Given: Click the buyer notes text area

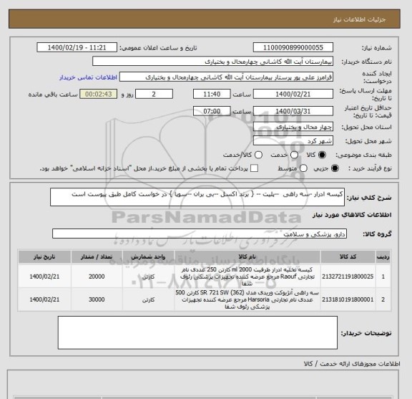Looking at the screenshot, I should 197,333.
